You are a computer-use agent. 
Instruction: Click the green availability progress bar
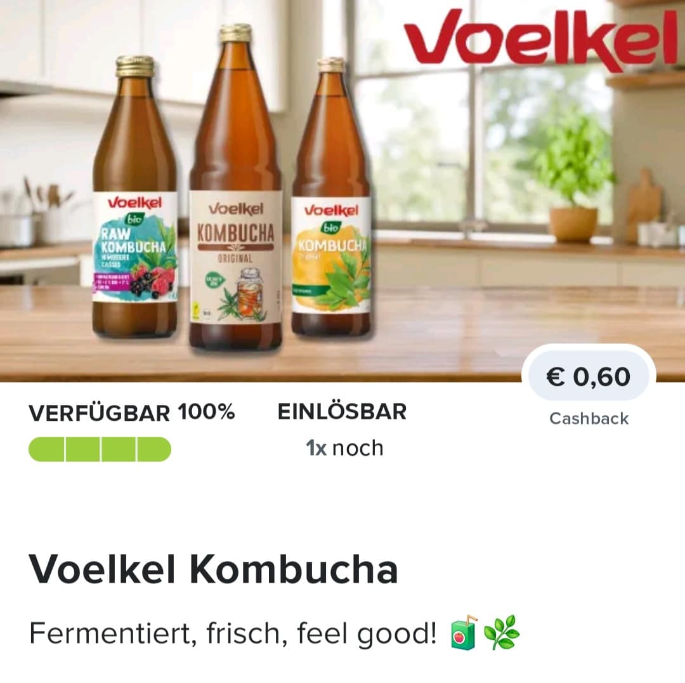coord(100,449)
